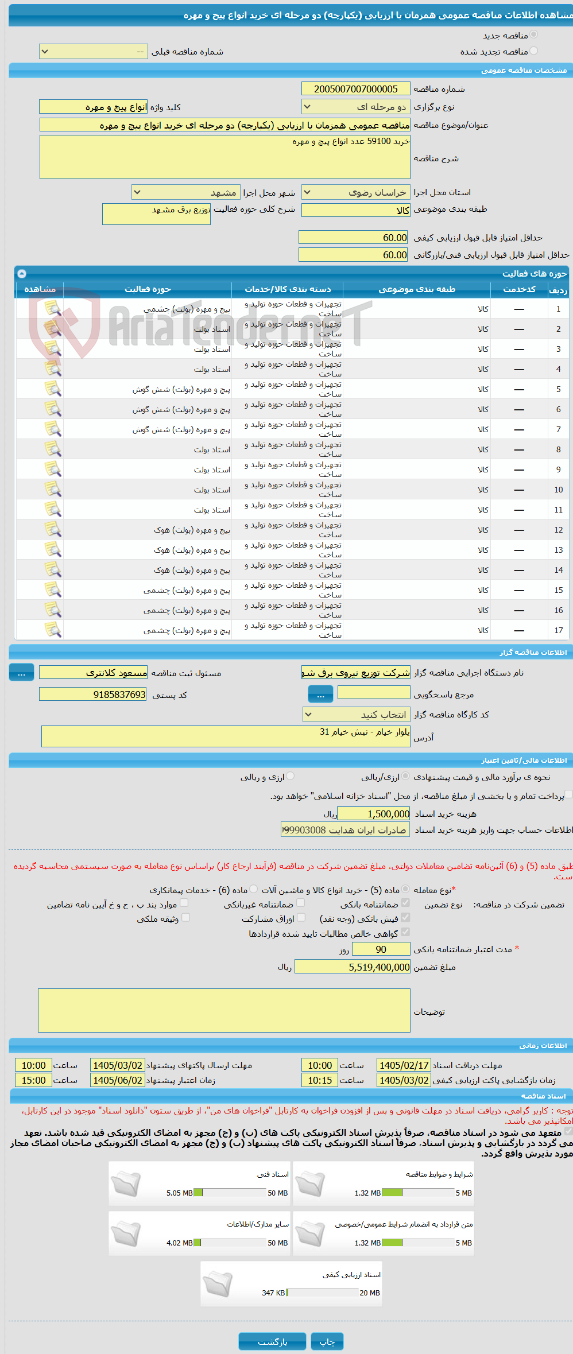
Task: Open view icon for activity row 7
Action: [x=53, y=429]
